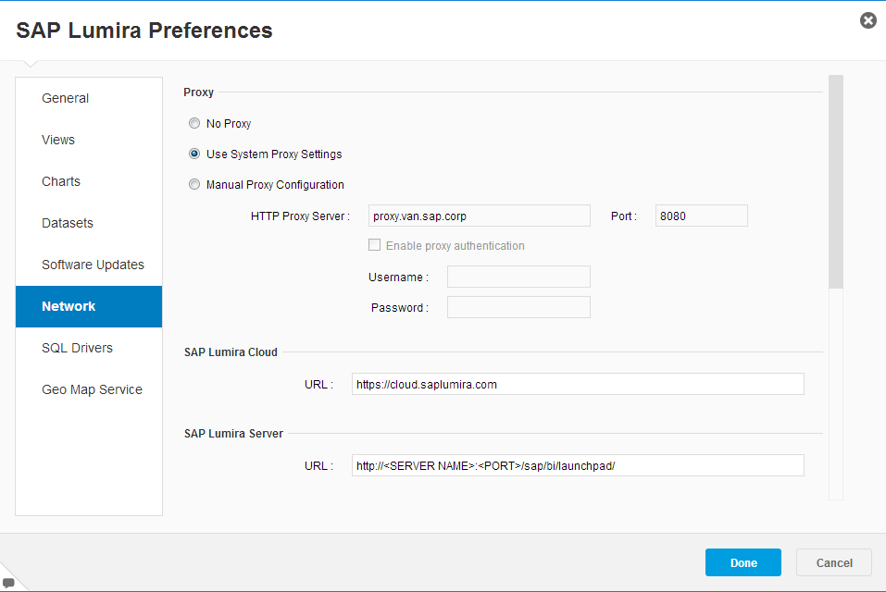Screen dimensions: 886x592
Task: Enable proxy authentication checkbox
Action: click(374, 245)
